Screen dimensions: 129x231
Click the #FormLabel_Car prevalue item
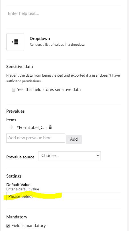(32, 127)
